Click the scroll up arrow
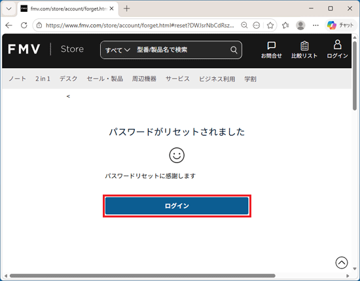360x281 pixels. [x=355, y=37]
